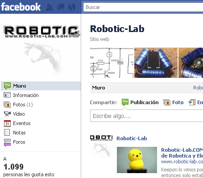Select Publicación share option

click(140, 102)
